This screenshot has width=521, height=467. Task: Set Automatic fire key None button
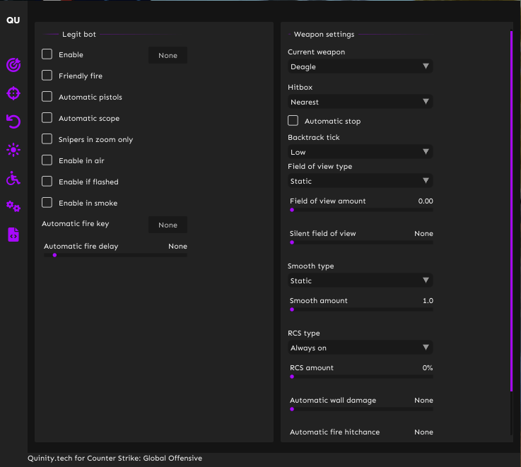168,225
